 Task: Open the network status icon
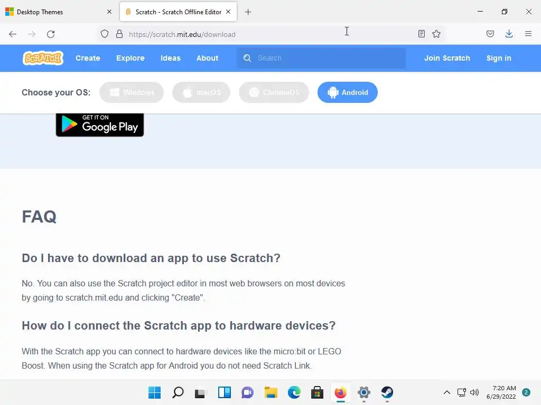461,392
